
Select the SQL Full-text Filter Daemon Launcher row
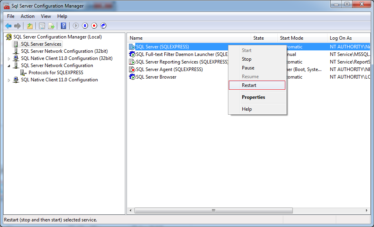click(182, 54)
